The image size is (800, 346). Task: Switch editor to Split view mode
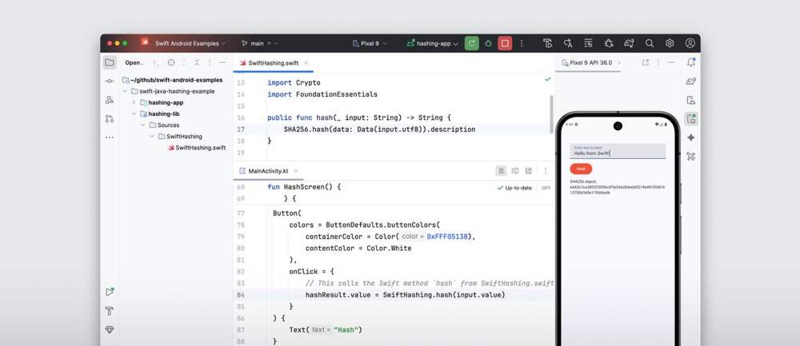click(x=515, y=171)
